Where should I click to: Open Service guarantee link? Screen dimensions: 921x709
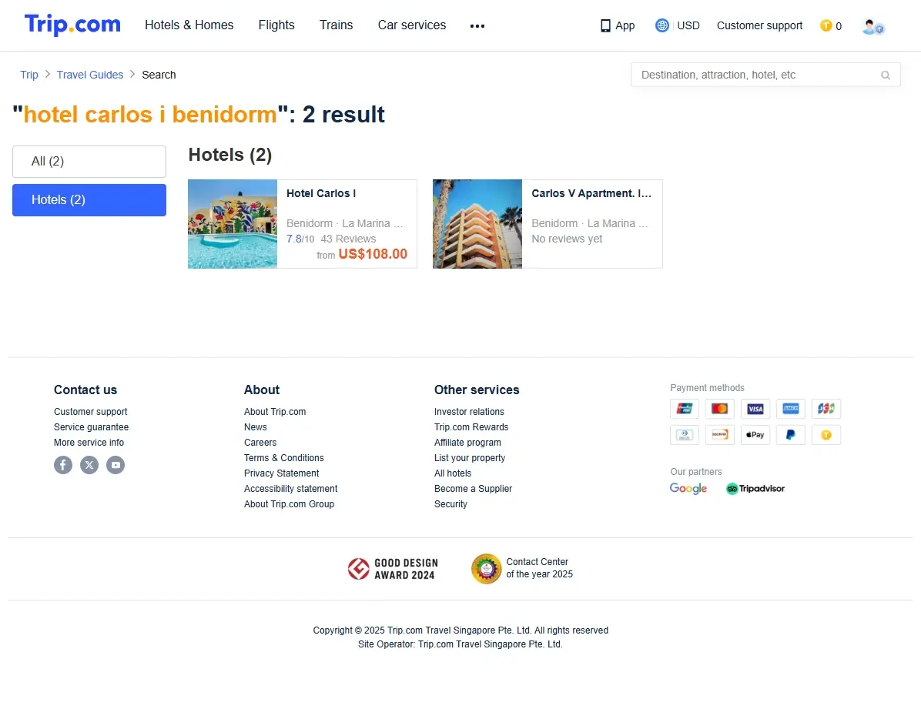pyautogui.click(x=91, y=427)
